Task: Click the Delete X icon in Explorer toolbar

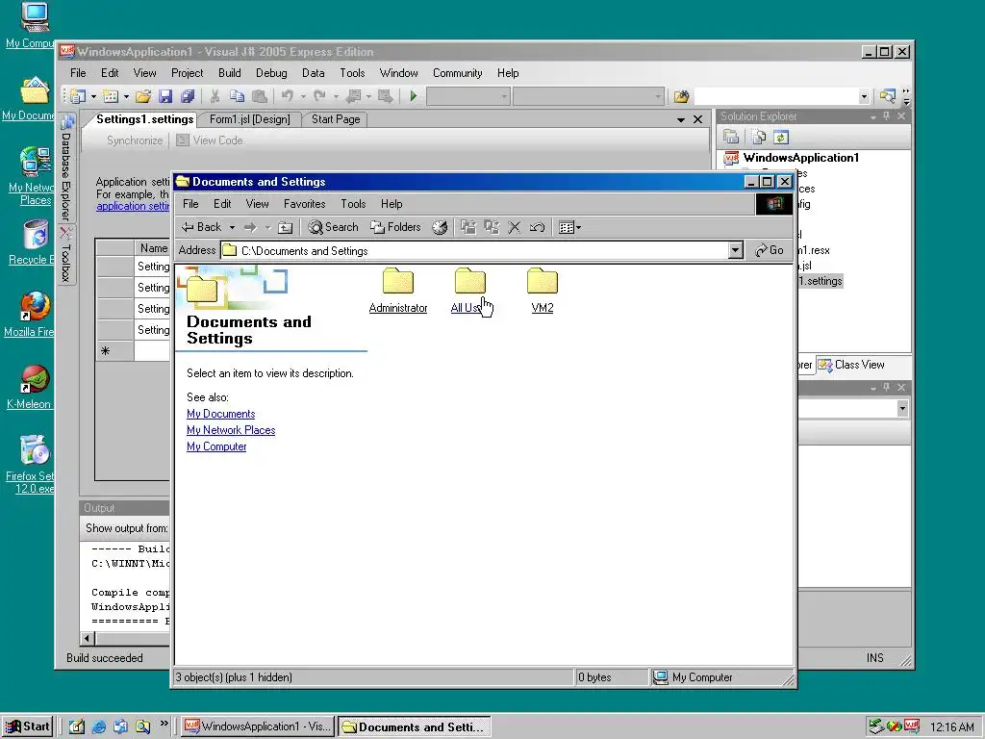Action: pos(514,227)
